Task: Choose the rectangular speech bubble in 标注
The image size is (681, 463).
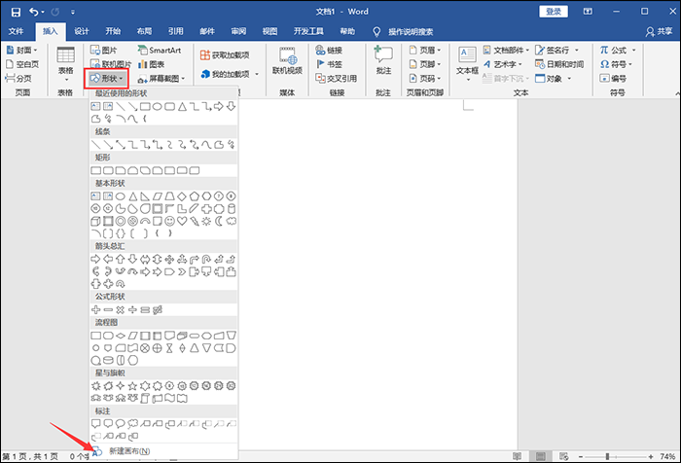Action: [95, 423]
